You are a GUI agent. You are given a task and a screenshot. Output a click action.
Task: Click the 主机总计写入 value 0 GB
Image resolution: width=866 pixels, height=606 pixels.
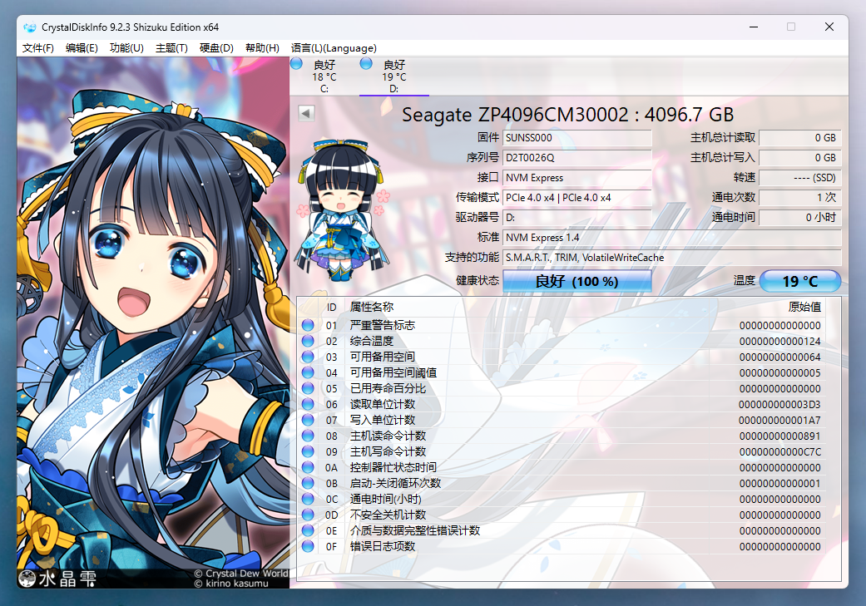click(799, 158)
